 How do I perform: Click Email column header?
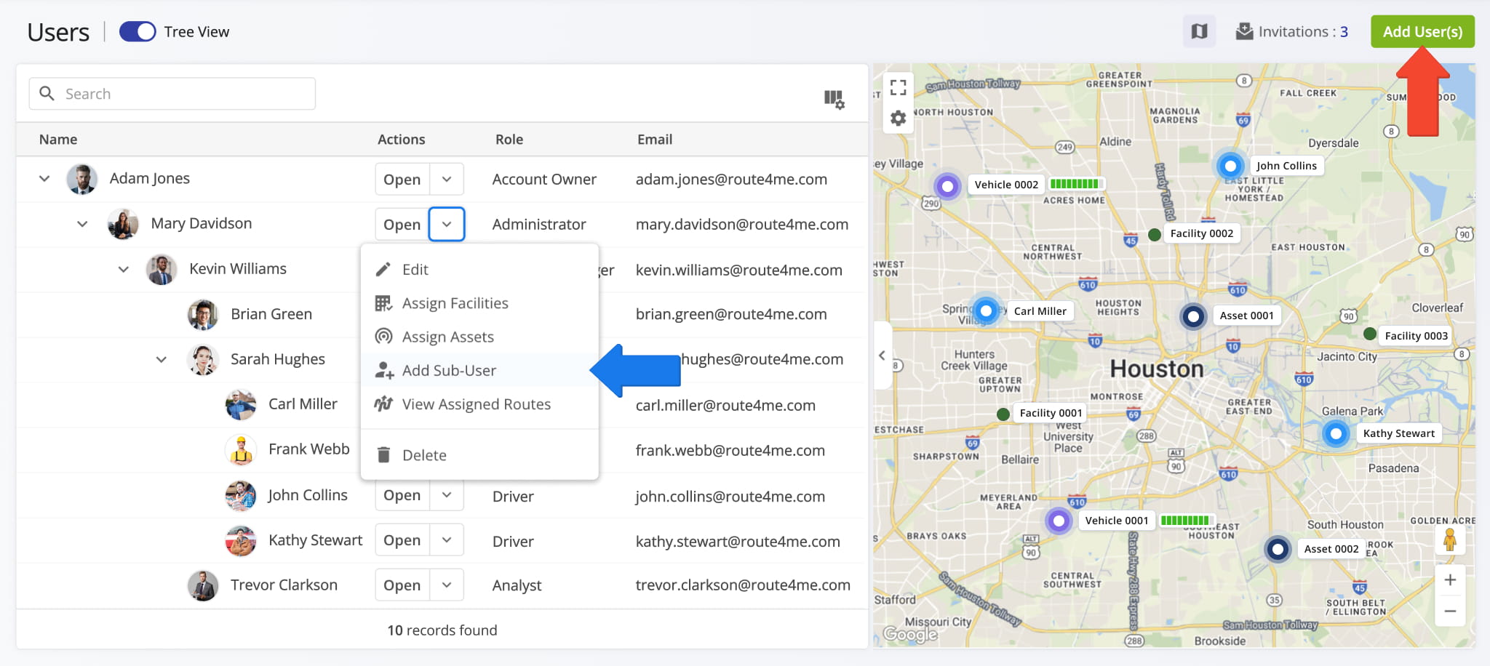point(655,140)
